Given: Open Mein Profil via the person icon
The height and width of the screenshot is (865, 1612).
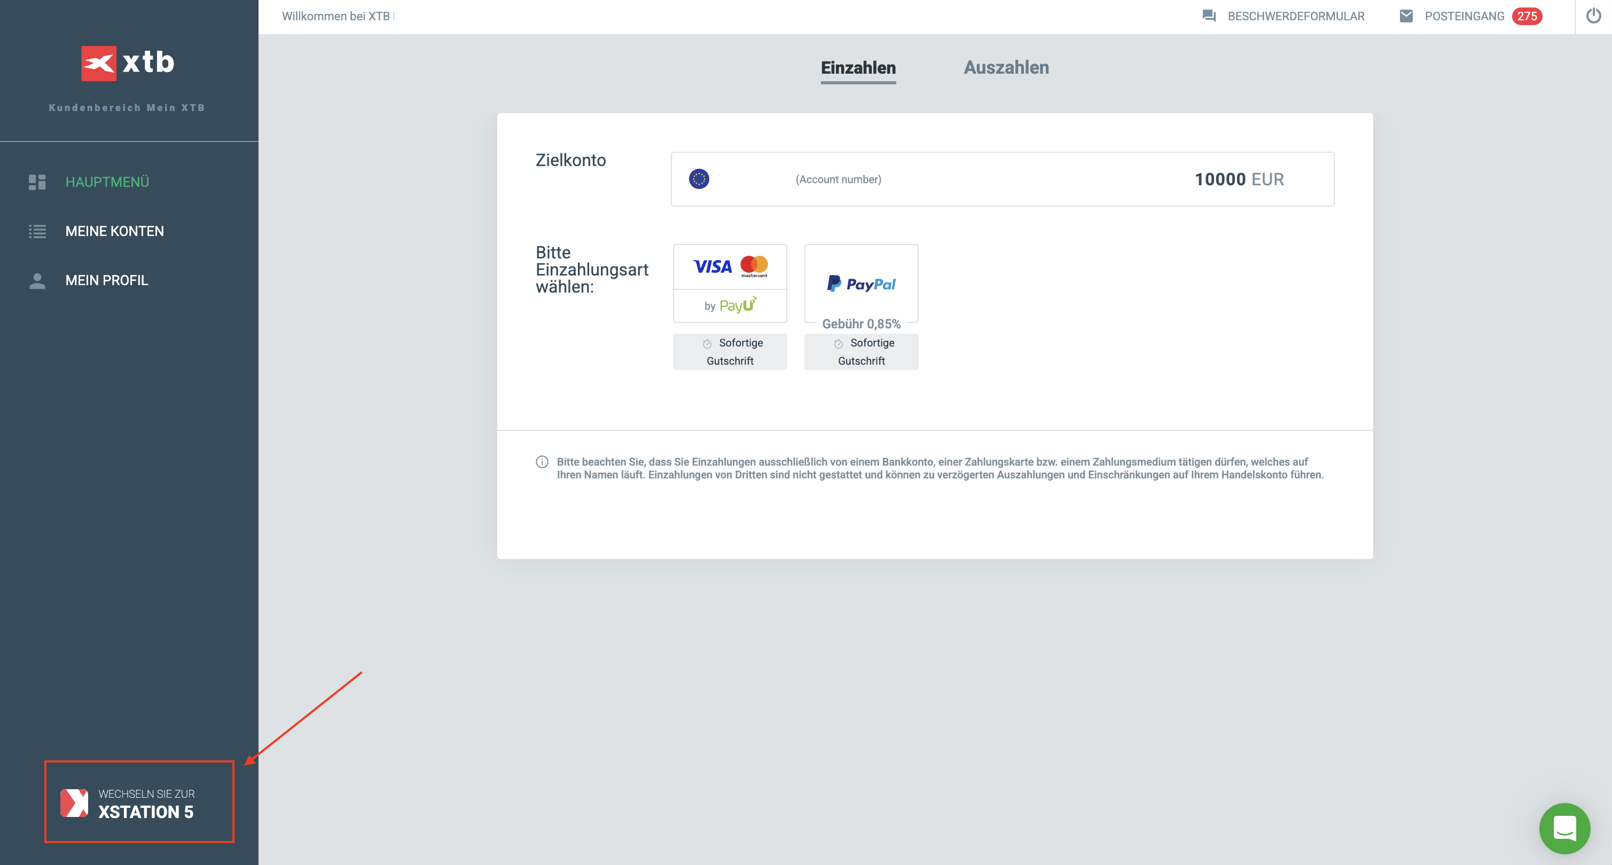Looking at the screenshot, I should coord(37,281).
